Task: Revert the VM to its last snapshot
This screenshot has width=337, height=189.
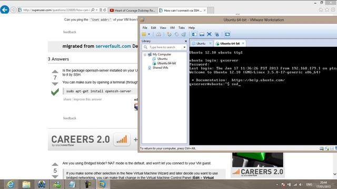Action: 176,34
